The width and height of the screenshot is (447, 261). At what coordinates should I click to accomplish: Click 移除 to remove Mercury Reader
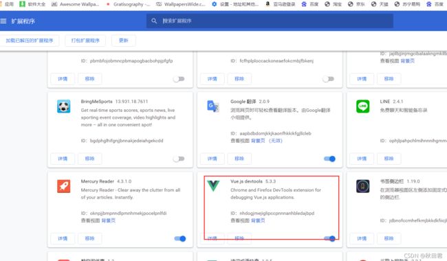pyautogui.click(x=89, y=238)
